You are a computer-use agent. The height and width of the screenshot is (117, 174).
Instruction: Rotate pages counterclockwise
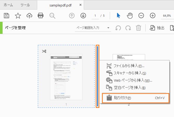118,28
